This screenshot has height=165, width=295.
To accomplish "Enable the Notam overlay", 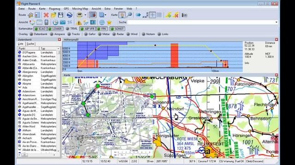I will coord(148,34).
